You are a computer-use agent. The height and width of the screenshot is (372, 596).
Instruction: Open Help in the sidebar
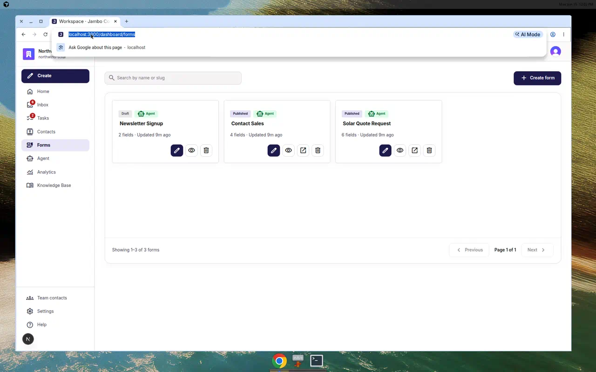(55, 325)
